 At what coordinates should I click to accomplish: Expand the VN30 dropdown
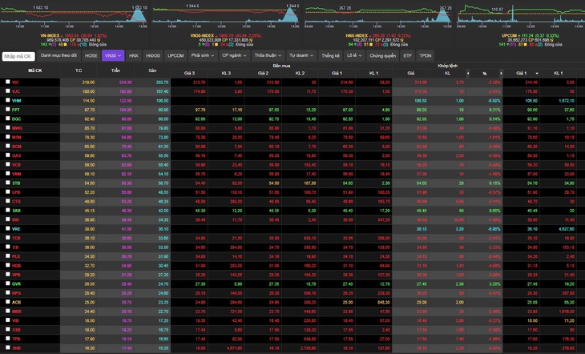click(113, 55)
